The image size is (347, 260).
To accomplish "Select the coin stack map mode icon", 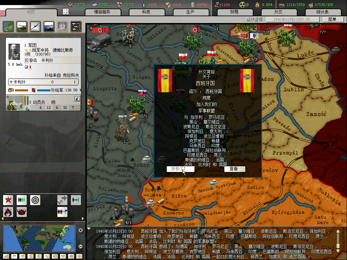I will (39, 257).
